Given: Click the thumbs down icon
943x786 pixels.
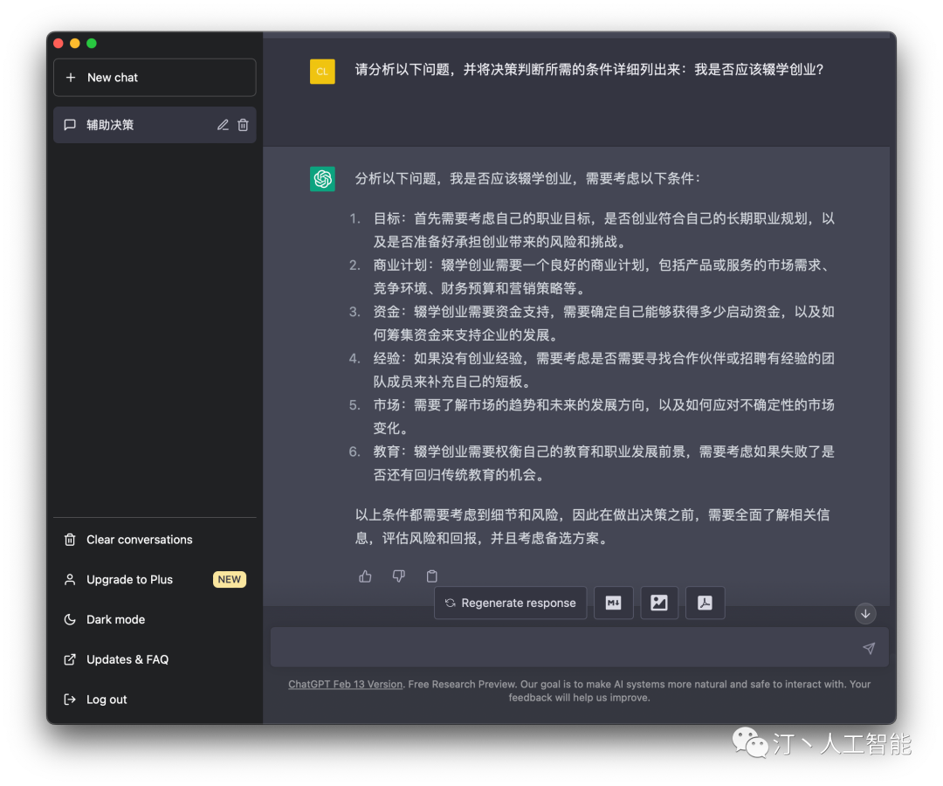Looking at the screenshot, I should pos(399,576).
